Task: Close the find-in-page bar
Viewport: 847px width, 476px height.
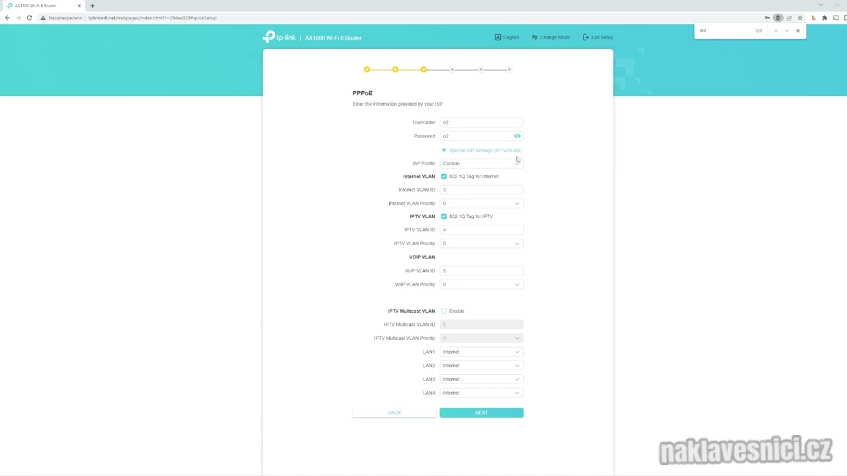Action: click(x=797, y=30)
